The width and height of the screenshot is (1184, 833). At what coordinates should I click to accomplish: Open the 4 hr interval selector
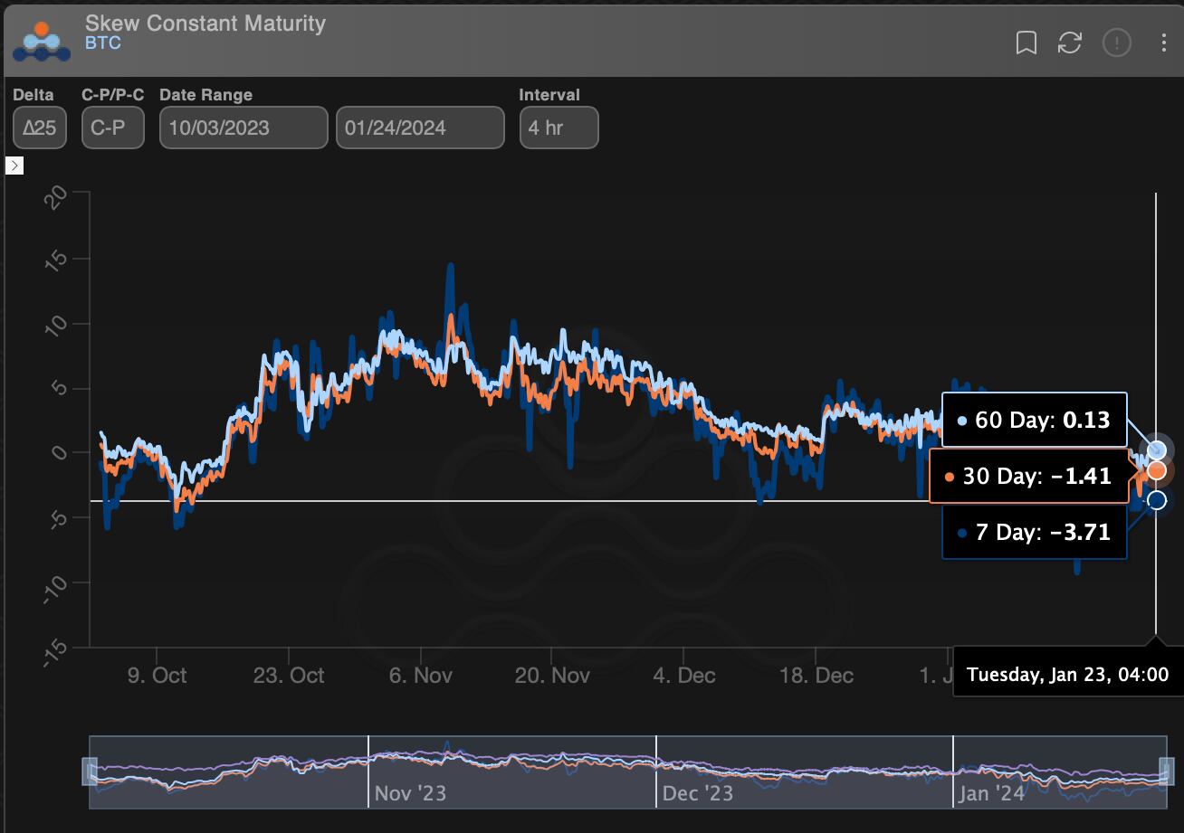point(559,128)
